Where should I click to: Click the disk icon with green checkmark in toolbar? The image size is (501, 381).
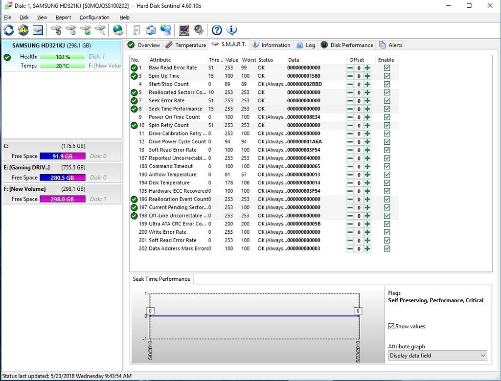[x=86, y=30]
